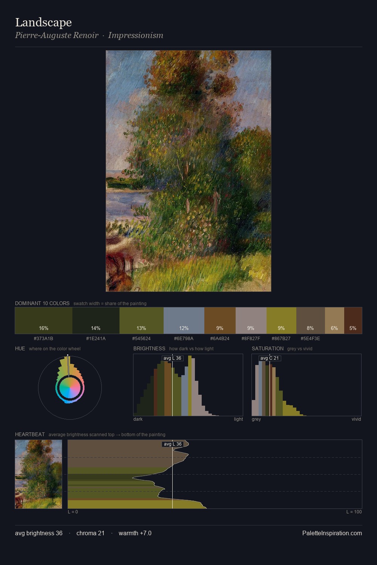Click the "avg C 21" label in Saturation
377x565 pixels.
click(x=270, y=358)
